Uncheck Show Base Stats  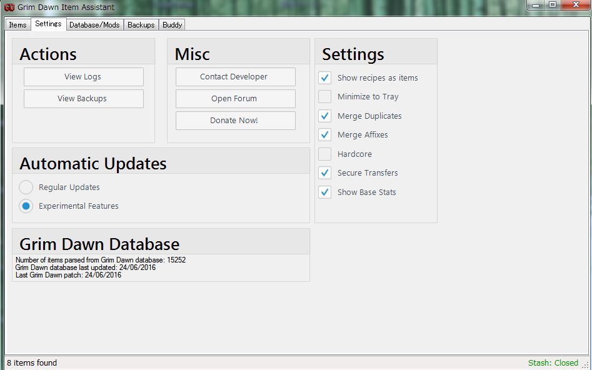click(x=324, y=192)
